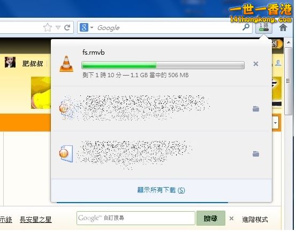This screenshot has width=296, height=231.
Task: Cancel the fs.rmvb download
Action: tap(256, 64)
